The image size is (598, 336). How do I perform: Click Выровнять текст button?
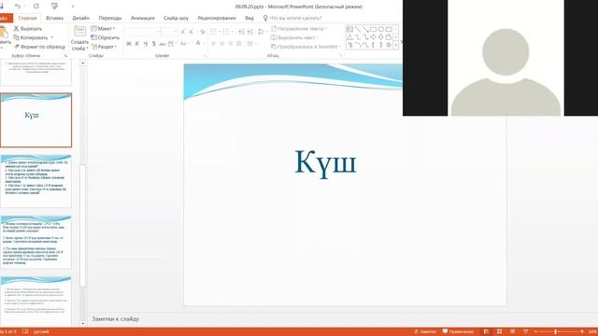[294, 37]
